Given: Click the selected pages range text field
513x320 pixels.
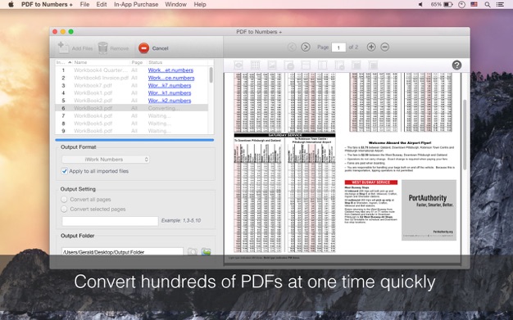Looking at the screenshot, I should point(110,221).
